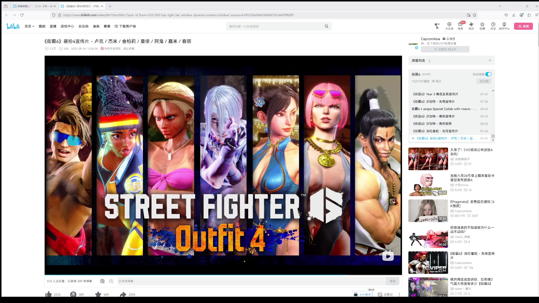Click the user avatar in the header
The image size is (539, 303).
pyautogui.click(x=437, y=26)
